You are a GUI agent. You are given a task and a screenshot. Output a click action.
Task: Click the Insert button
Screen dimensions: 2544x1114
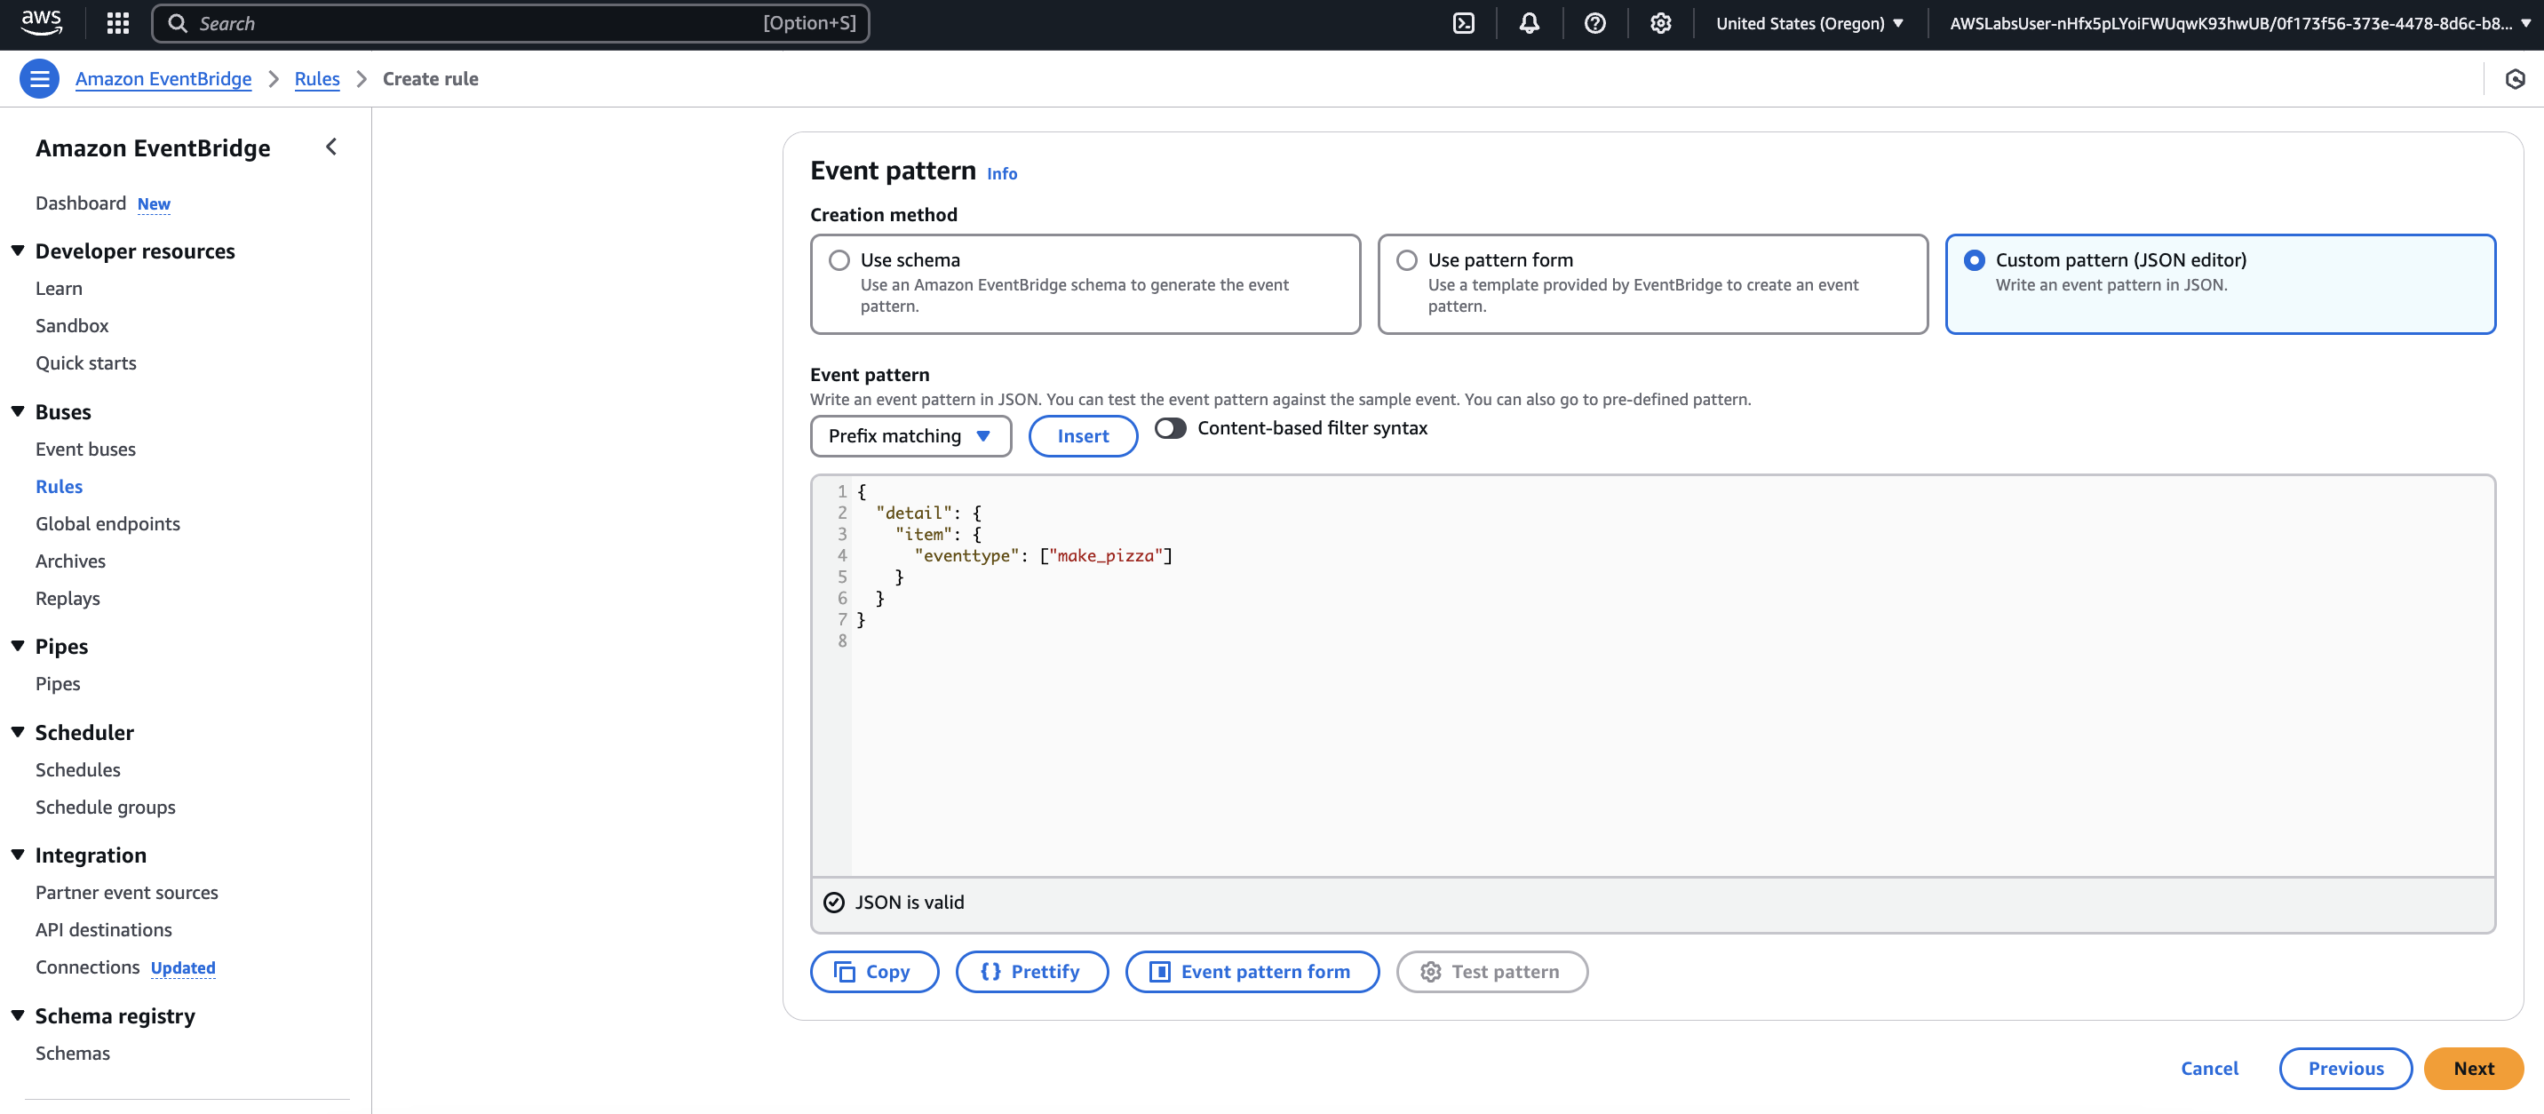point(1083,435)
